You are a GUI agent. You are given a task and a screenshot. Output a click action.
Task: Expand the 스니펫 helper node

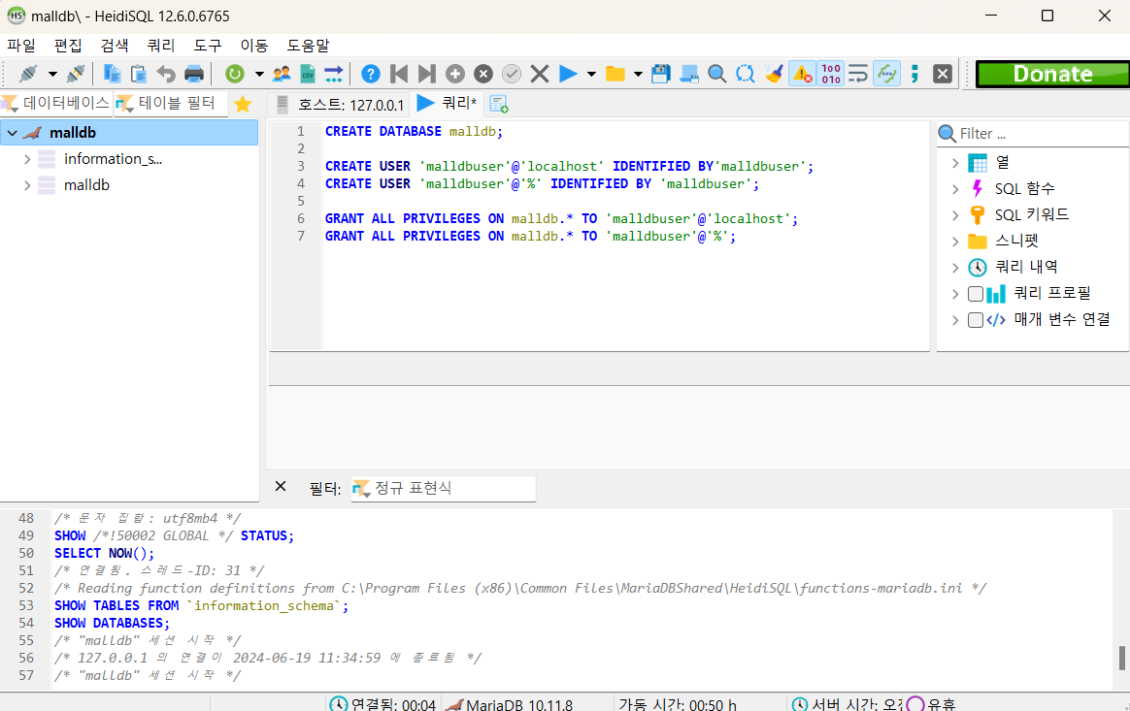955,241
